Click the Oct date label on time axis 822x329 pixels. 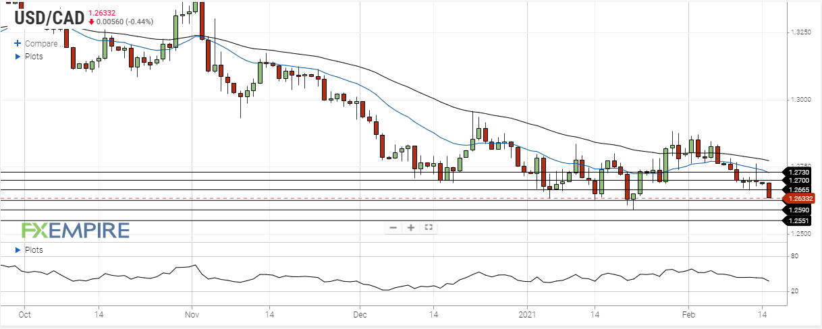tap(25, 314)
